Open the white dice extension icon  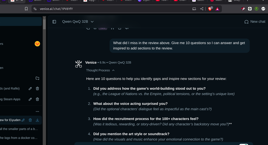(250, 9)
